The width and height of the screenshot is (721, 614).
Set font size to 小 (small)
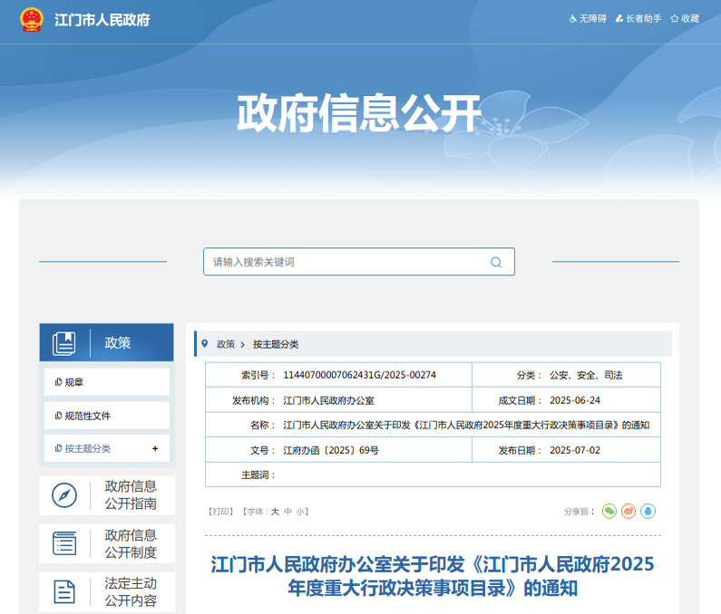[300, 512]
